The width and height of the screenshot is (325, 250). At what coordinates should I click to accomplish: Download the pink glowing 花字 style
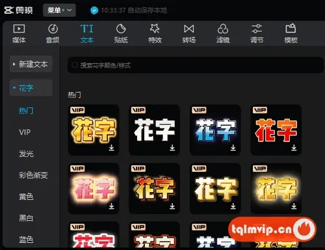(111, 206)
